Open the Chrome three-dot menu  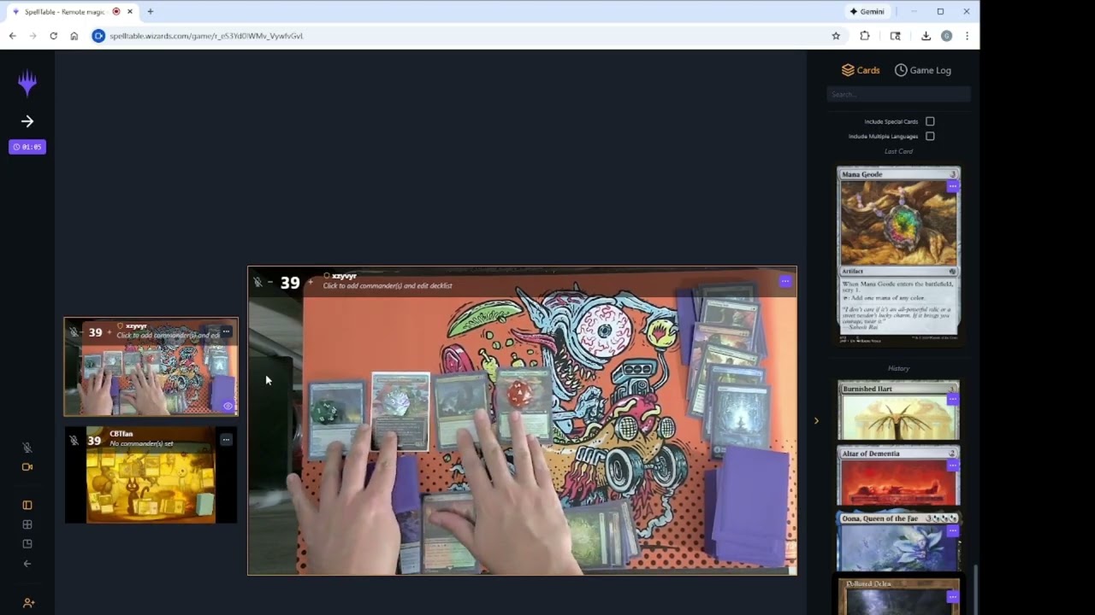coord(967,36)
